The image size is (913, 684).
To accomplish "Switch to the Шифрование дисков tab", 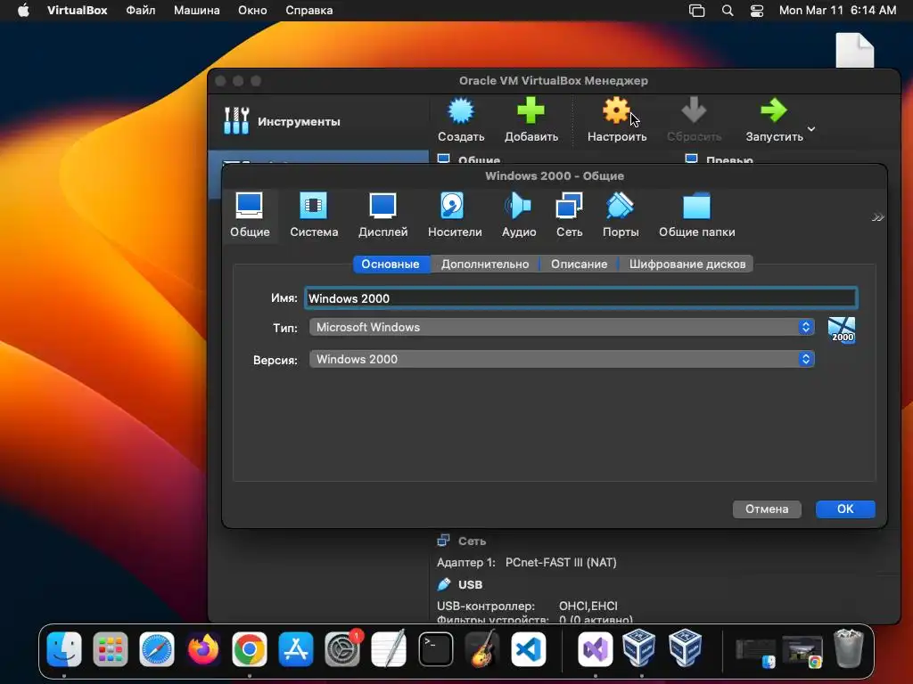I will click(x=687, y=264).
